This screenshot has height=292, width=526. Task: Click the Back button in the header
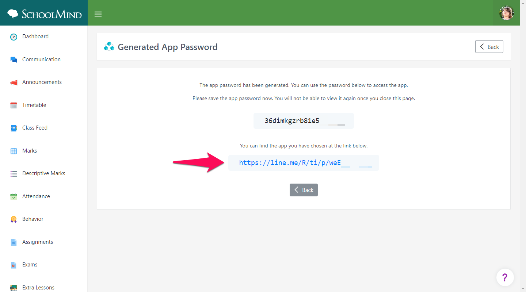pyautogui.click(x=489, y=47)
